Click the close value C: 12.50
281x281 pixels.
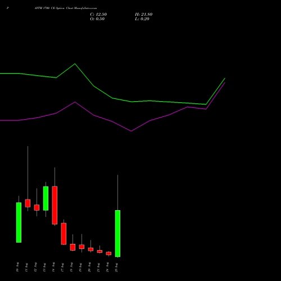coord(98,15)
